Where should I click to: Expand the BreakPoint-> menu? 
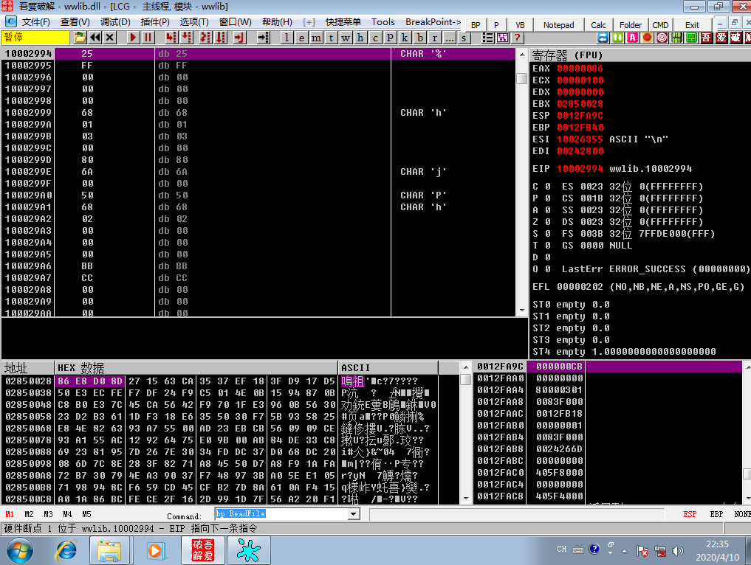point(433,22)
